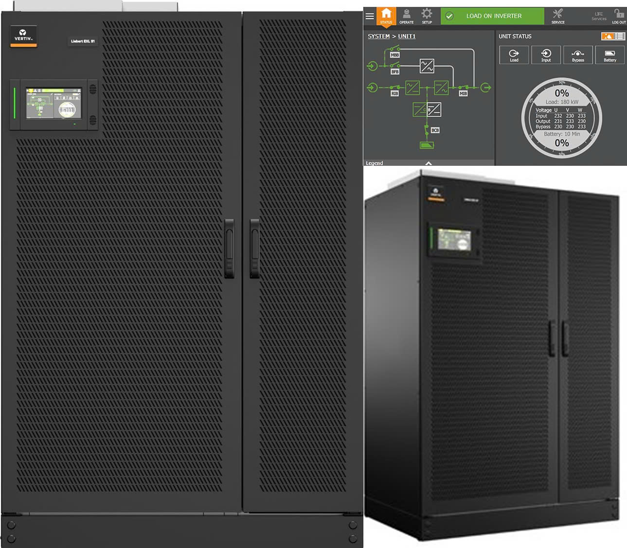The height and width of the screenshot is (548, 627).
Task: Switch to the list view toggle
Action: pos(619,36)
